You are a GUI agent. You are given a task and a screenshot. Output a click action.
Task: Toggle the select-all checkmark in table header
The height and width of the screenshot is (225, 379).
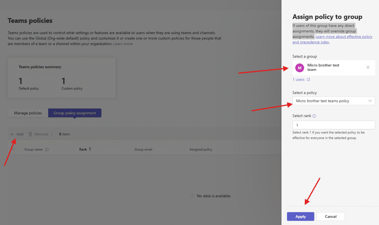pyautogui.click(x=13, y=149)
